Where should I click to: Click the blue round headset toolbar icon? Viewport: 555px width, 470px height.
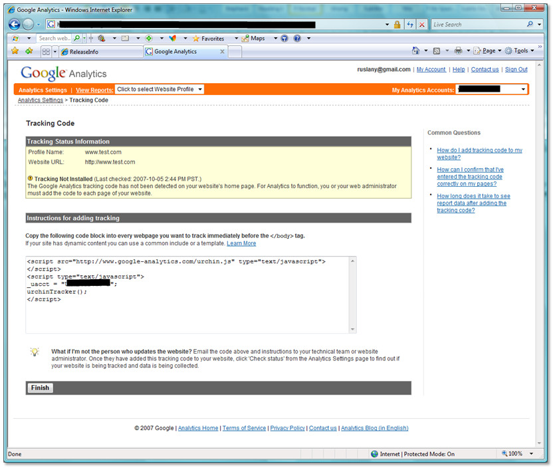[x=284, y=38]
